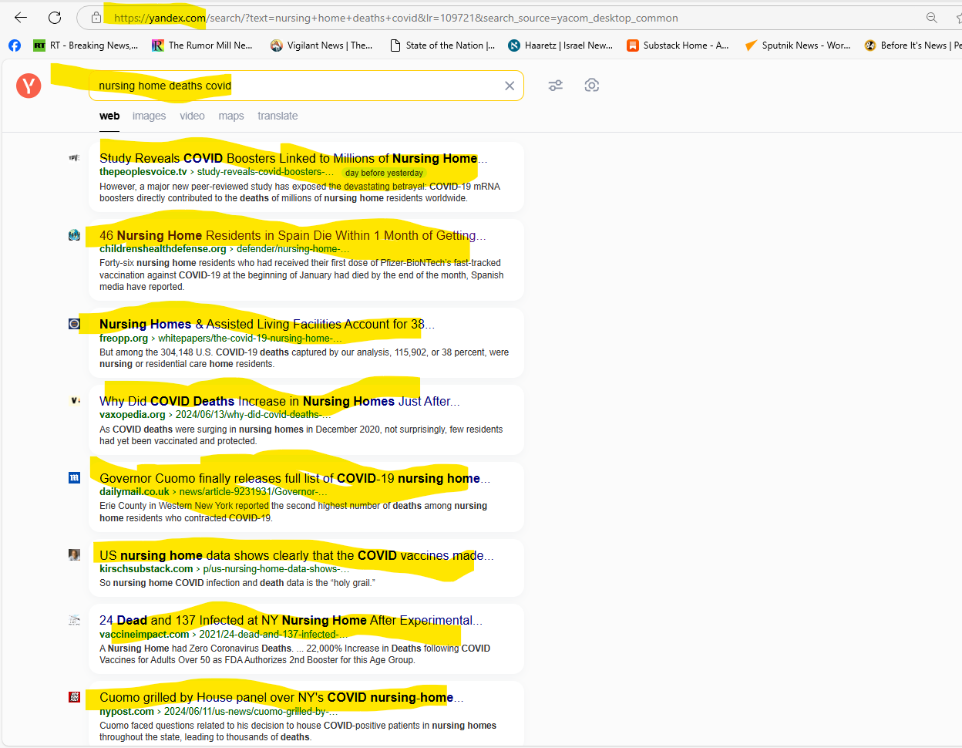Click the zoom magnifier icon in address bar
The image size is (962, 748).
pos(932,18)
